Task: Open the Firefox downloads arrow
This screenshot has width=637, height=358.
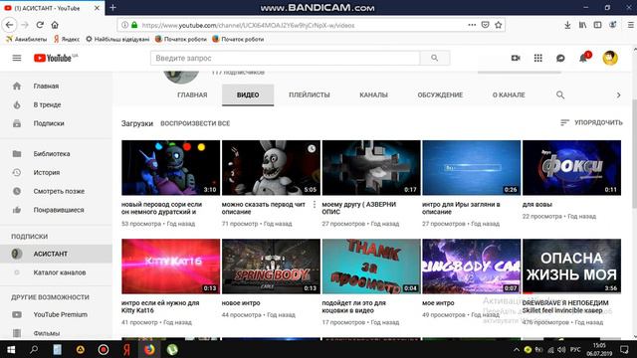Action: pos(567,25)
